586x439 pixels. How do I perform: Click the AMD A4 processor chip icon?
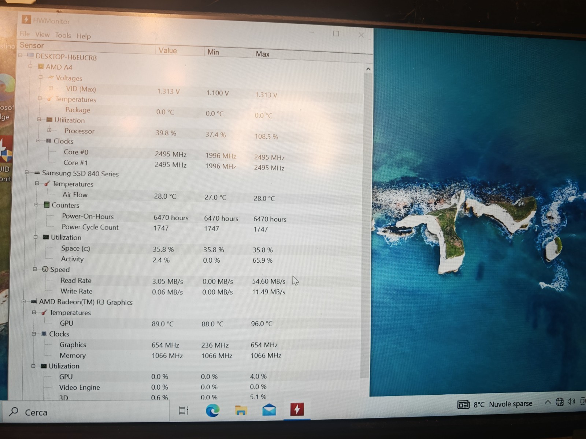41,67
